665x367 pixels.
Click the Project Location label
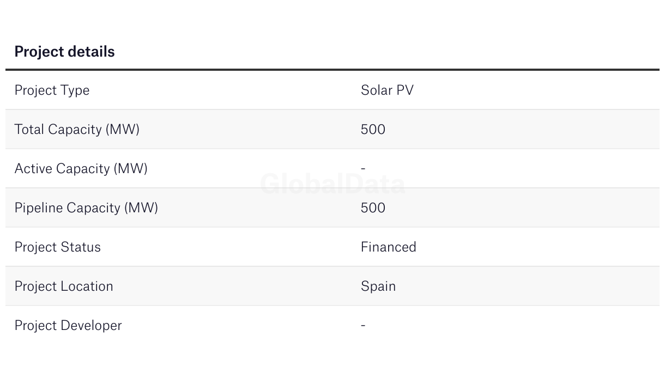pyautogui.click(x=64, y=286)
